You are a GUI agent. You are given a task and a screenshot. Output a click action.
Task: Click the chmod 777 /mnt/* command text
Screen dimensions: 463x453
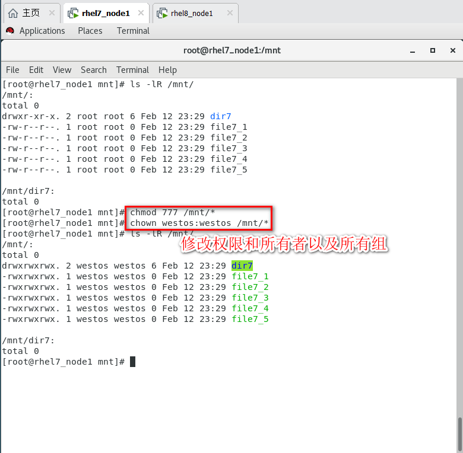[173, 212]
